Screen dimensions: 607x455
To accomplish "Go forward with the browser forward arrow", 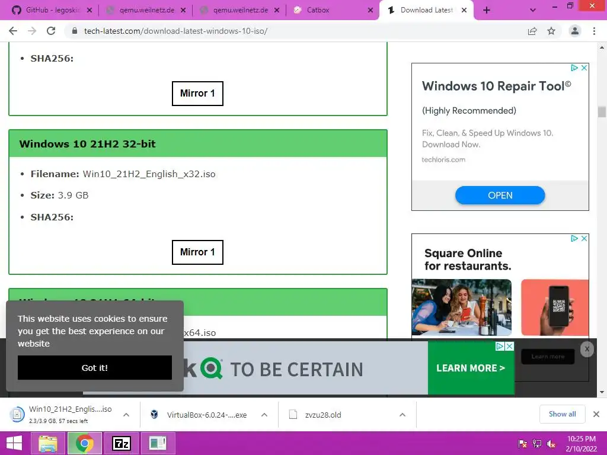I will coord(32,31).
